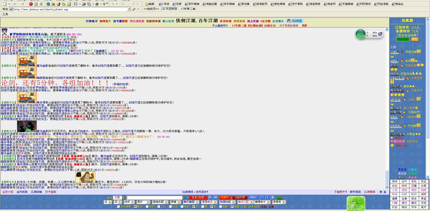
Task: Toggle the 泡点 checkbox
Action: click(x=182, y=207)
